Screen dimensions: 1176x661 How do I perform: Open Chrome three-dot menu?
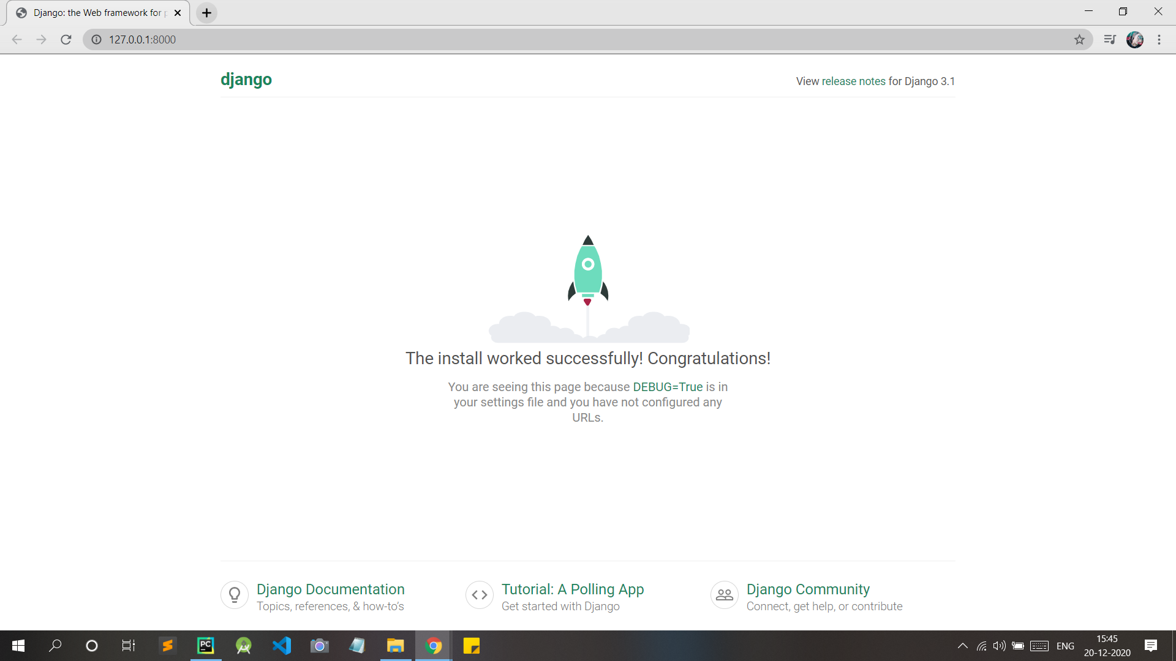coord(1159,40)
